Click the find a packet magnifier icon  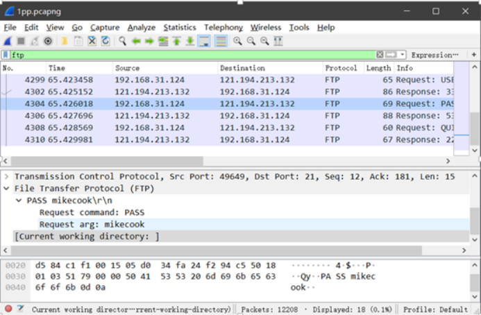(122, 41)
